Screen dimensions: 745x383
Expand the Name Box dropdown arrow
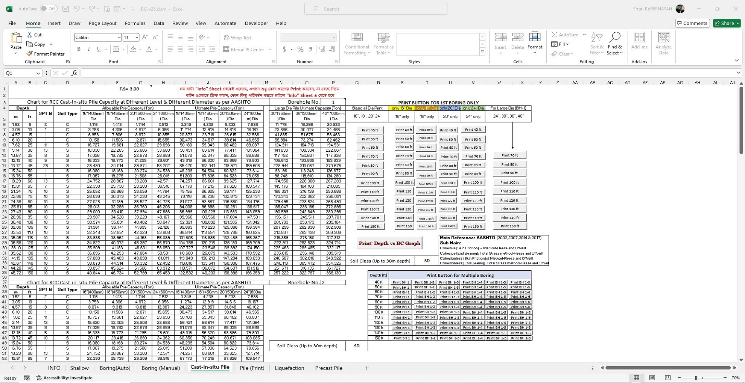click(x=38, y=73)
